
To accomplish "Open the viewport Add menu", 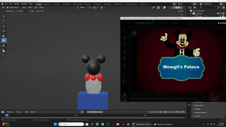I will 36,8.
